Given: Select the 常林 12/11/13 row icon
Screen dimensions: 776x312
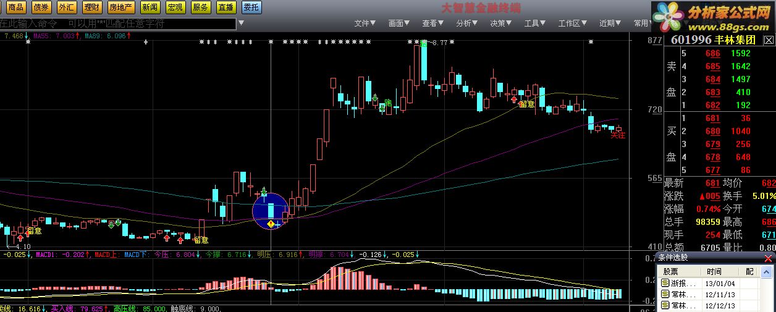Looking at the screenshot, I should coord(665,294).
